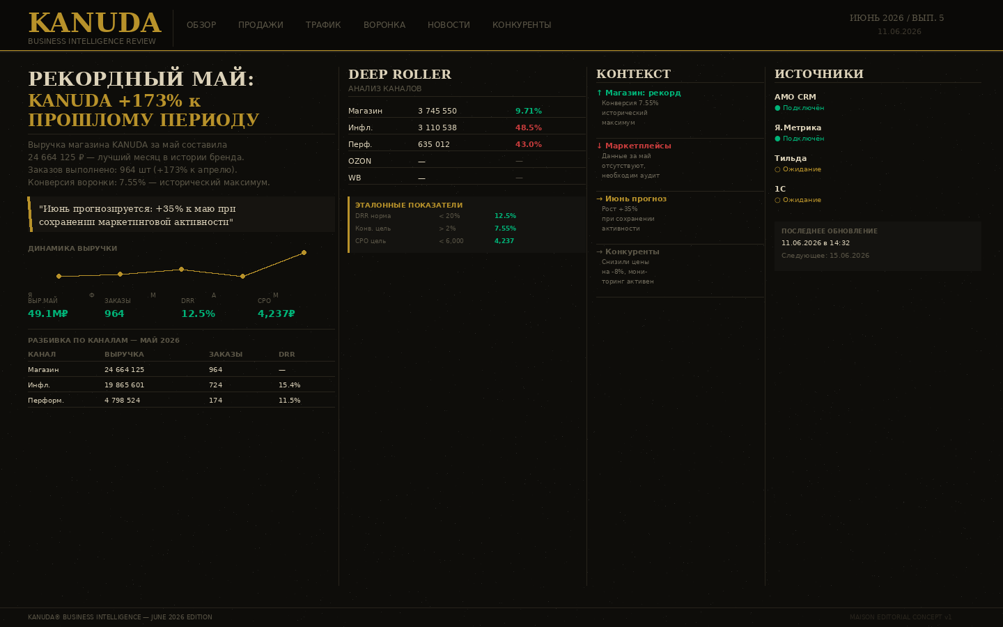Select the Тильда source name

(x=791, y=158)
